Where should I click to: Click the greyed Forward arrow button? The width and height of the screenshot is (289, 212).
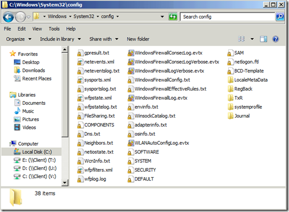click(20, 17)
